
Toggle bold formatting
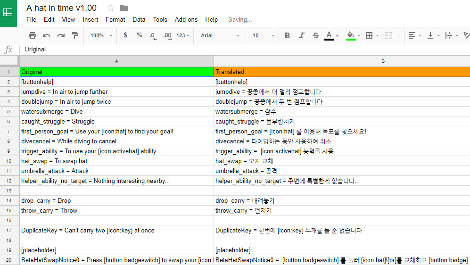point(287,35)
